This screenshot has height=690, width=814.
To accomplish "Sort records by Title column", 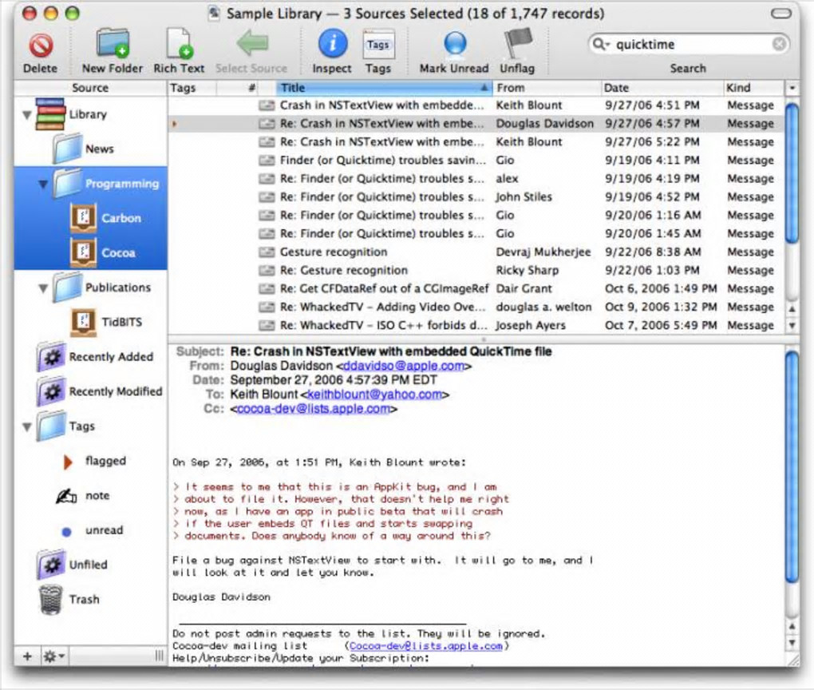I will click(x=384, y=88).
